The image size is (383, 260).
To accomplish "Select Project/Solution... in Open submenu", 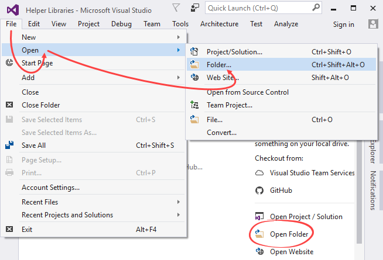I will pyautogui.click(x=281, y=51).
